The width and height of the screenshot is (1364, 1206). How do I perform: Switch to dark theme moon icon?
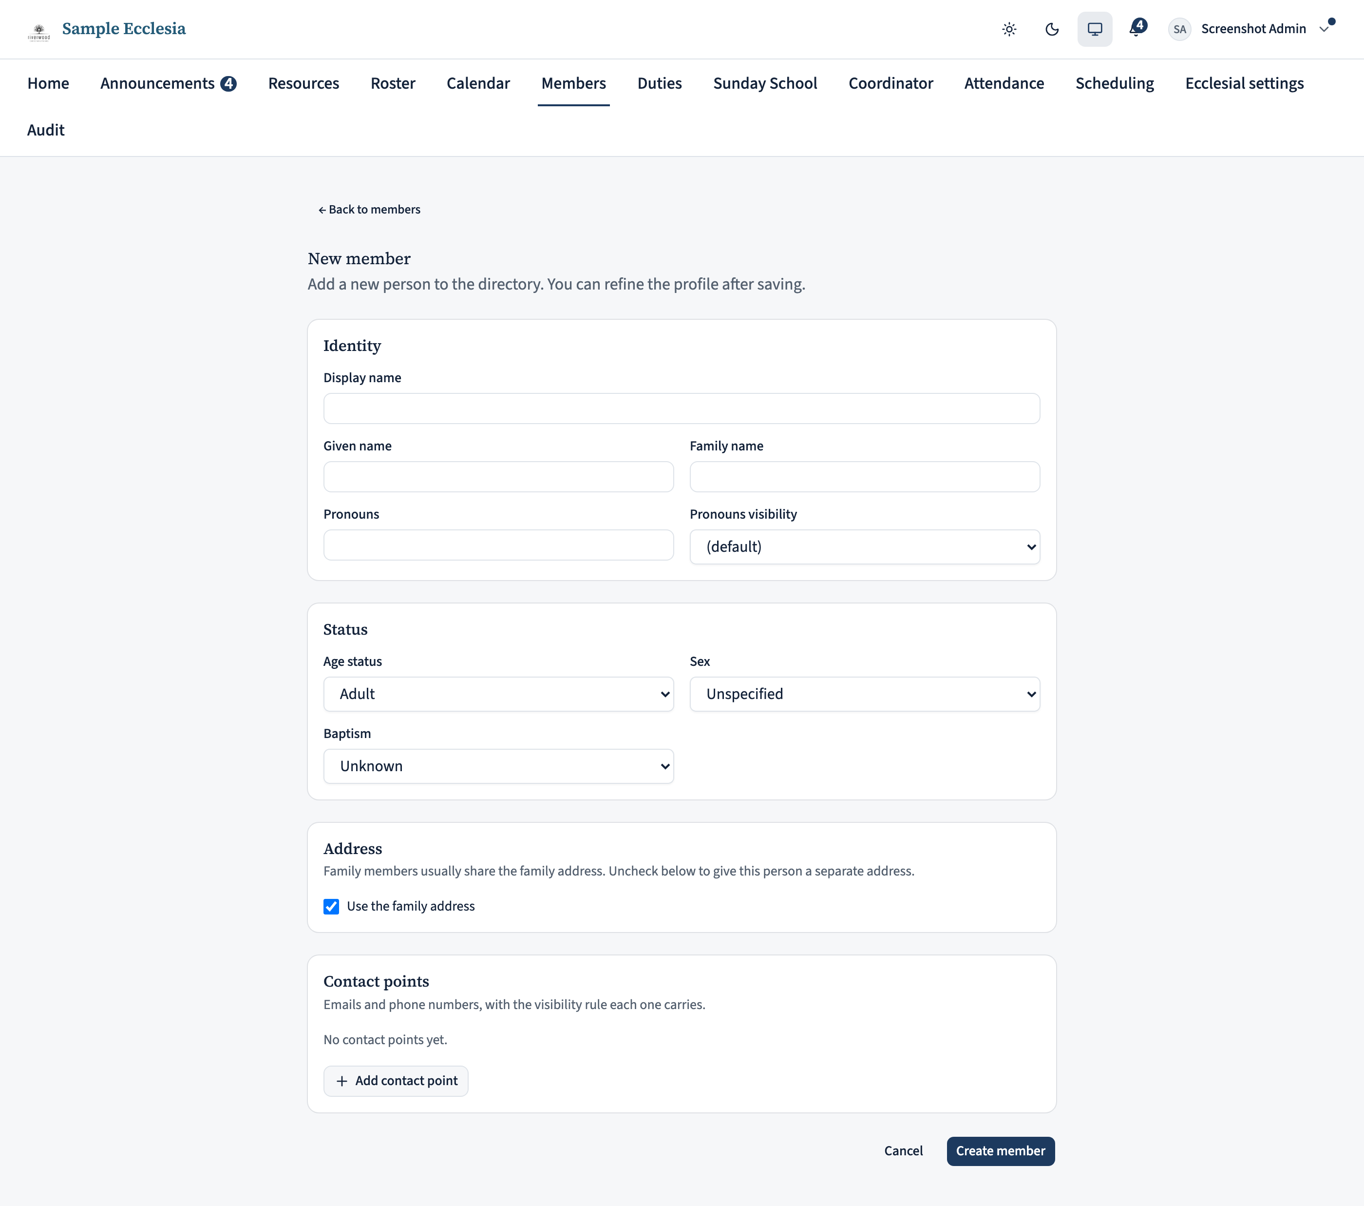tap(1052, 29)
